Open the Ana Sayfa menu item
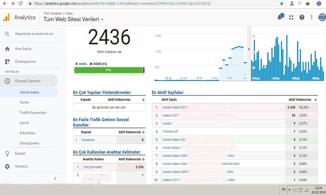The image size is (326, 195). (23, 49)
